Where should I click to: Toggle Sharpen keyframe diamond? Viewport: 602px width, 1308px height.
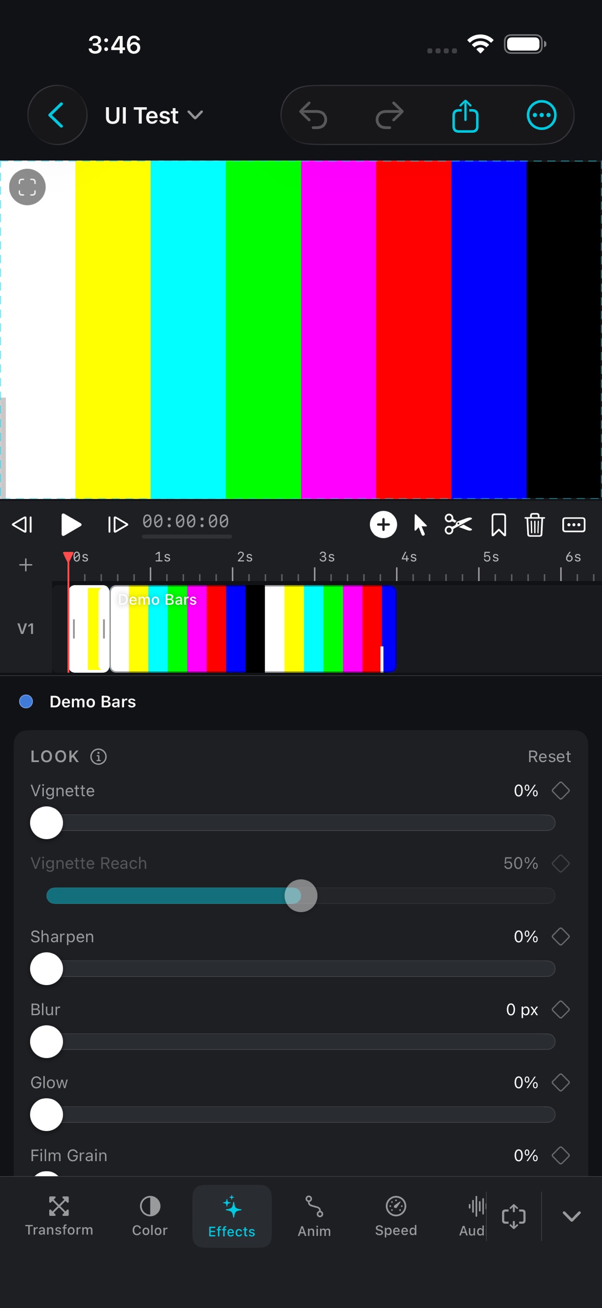(x=560, y=936)
